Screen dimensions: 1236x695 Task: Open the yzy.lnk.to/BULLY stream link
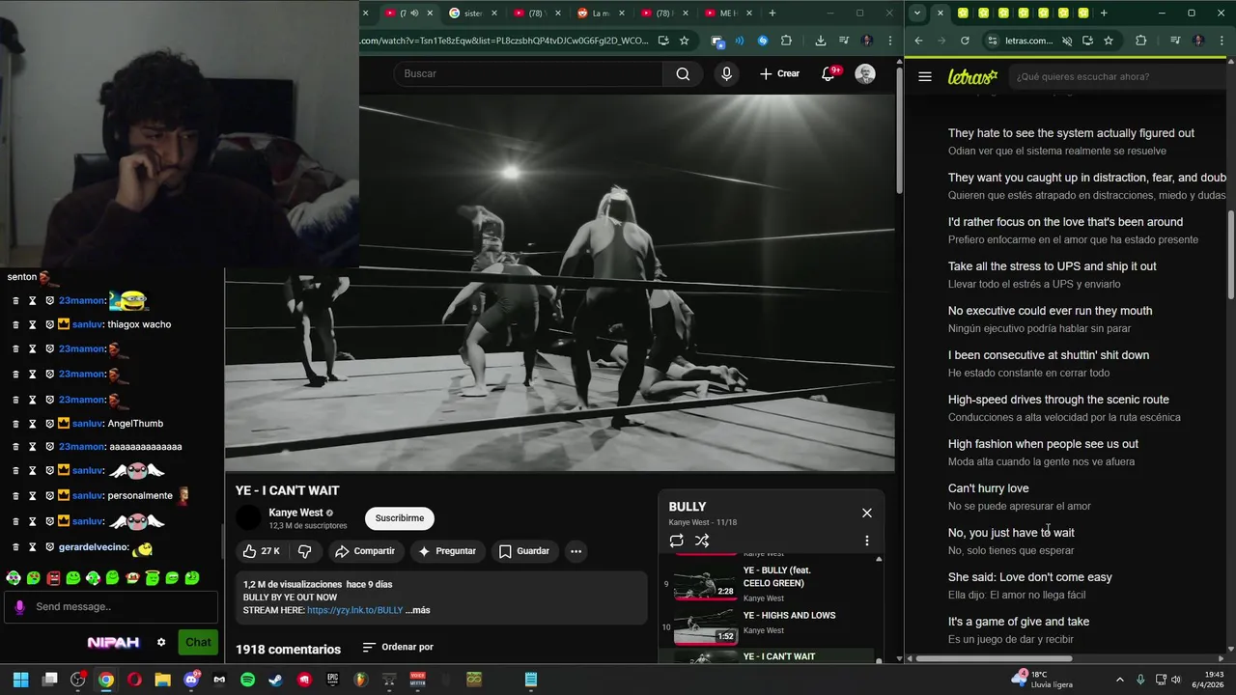[354, 610]
